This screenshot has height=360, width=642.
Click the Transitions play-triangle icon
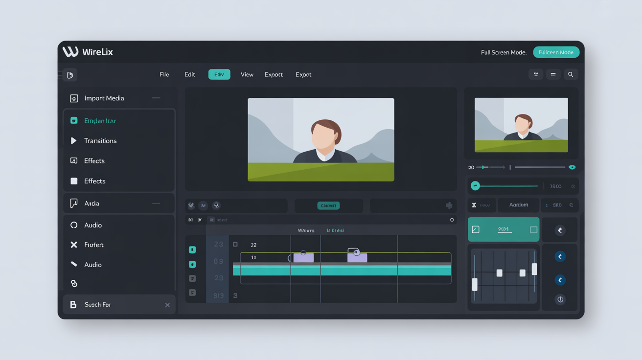pos(73,141)
